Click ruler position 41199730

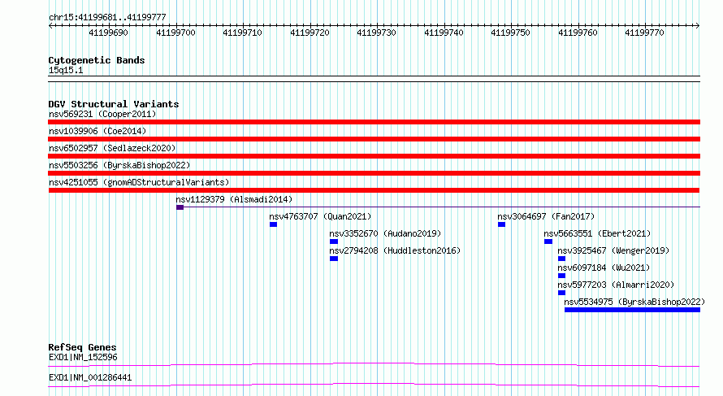pyautogui.click(x=377, y=33)
